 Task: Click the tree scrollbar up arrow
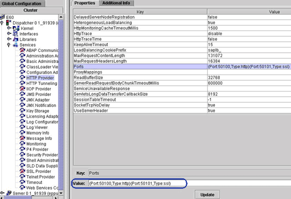tap(61, 17)
